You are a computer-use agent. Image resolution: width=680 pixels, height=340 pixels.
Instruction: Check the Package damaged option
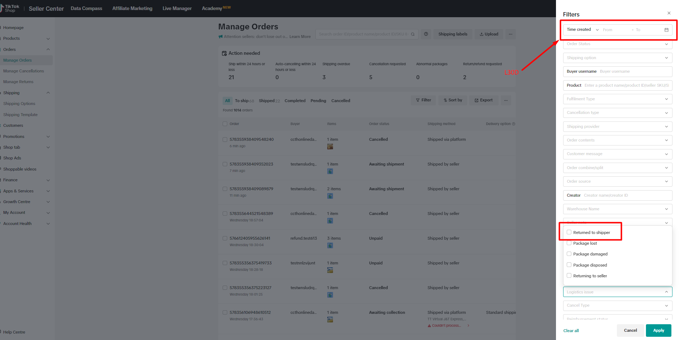pos(569,254)
